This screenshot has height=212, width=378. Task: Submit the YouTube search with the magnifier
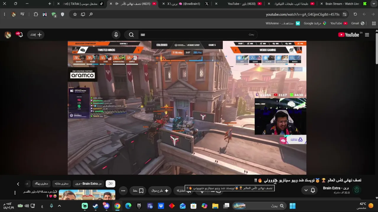point(131,35)
